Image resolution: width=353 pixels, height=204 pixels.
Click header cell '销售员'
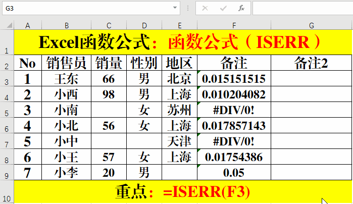67,63
